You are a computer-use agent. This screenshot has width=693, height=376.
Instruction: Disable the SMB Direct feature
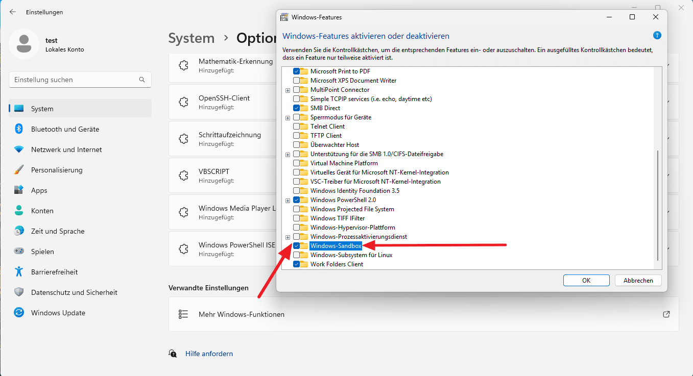click(x=297, y=108)
